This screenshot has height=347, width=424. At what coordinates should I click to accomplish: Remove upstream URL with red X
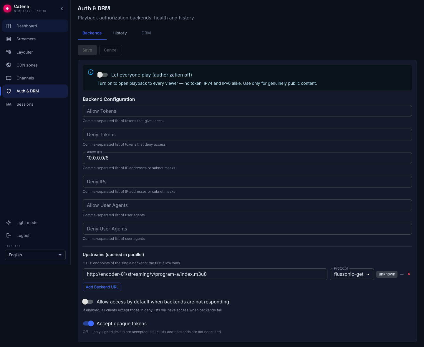(x=409, y=274)
